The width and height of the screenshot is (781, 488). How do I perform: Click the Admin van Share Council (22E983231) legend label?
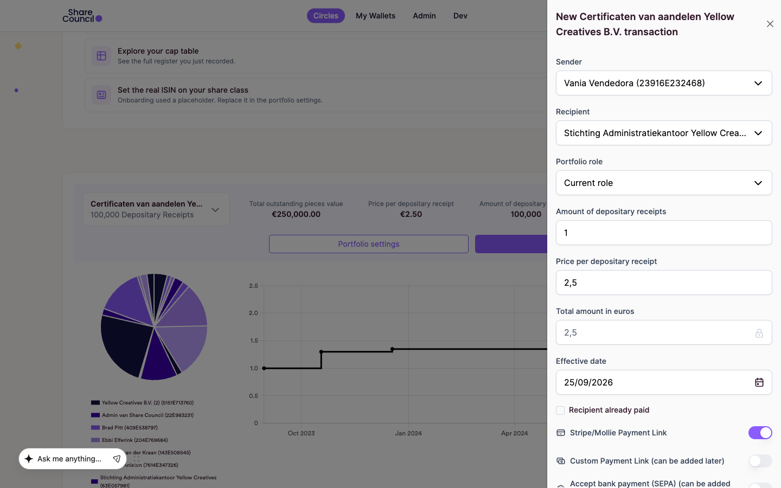click(148, 415)
